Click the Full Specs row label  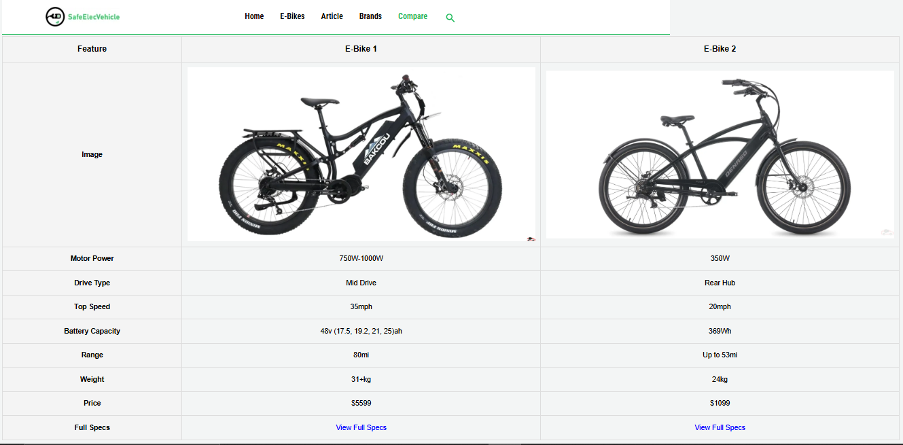click(92, 427)
